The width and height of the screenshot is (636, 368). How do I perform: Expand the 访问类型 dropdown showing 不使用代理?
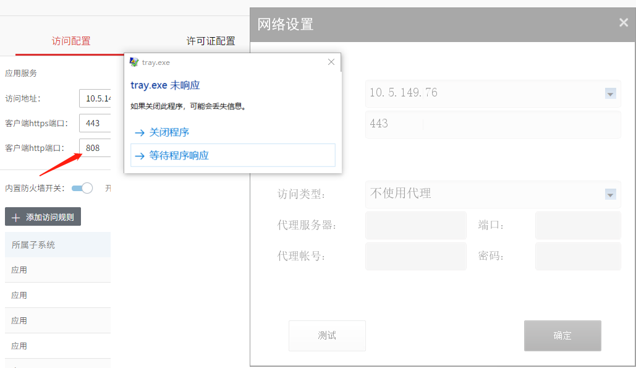610,194
